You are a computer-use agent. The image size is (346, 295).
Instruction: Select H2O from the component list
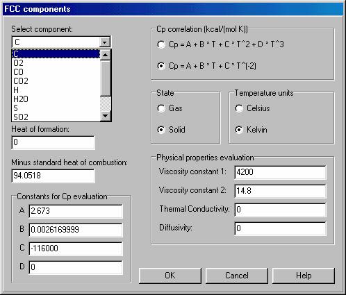pyautogui.click(x=56, y=99)
